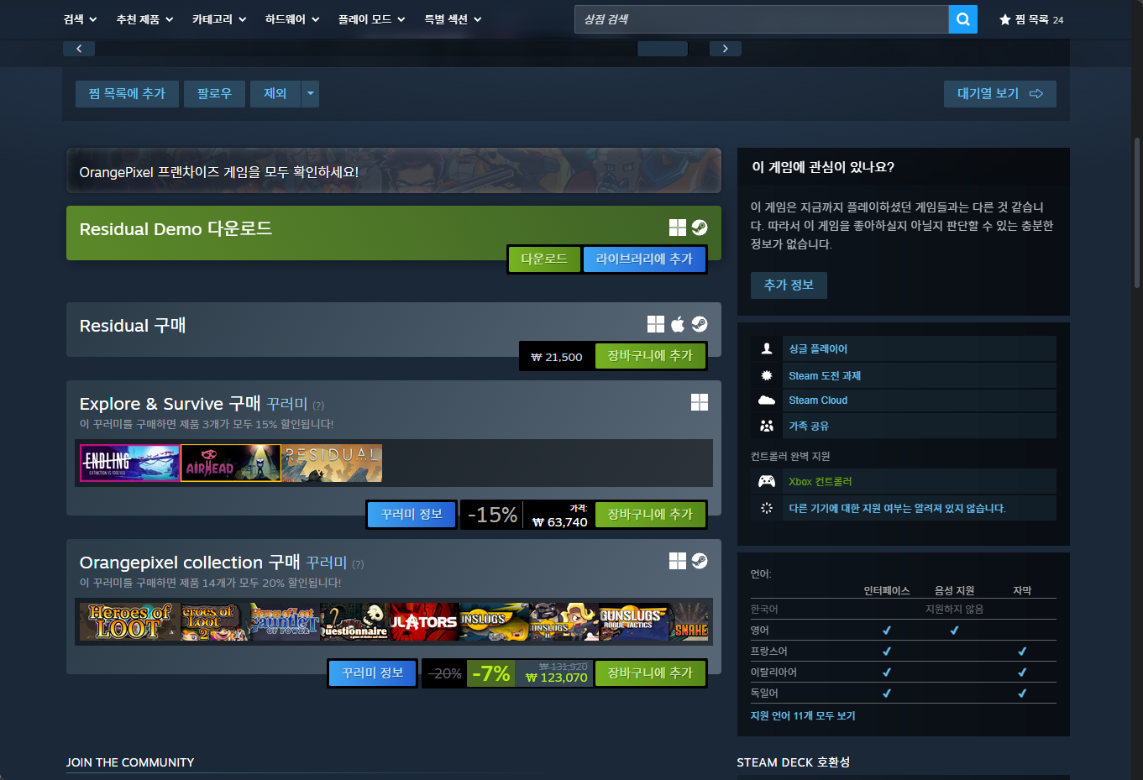This screenshot has height=780, width=1143.
Task: Expand the 제외 dropdown arrow
Action: coord(310,93)
